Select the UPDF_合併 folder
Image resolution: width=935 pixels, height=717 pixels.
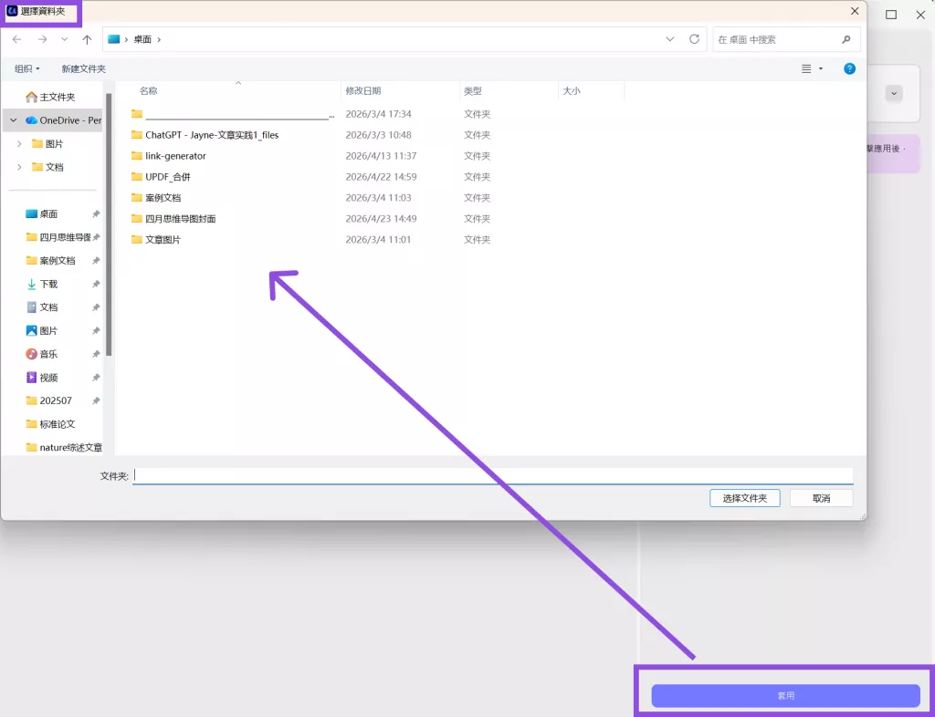click(161, 177)
